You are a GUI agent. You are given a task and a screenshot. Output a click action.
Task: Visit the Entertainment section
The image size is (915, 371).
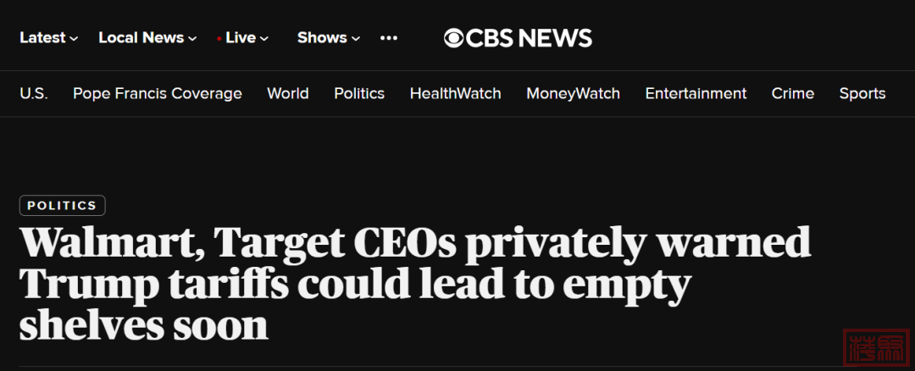(696, 93)
